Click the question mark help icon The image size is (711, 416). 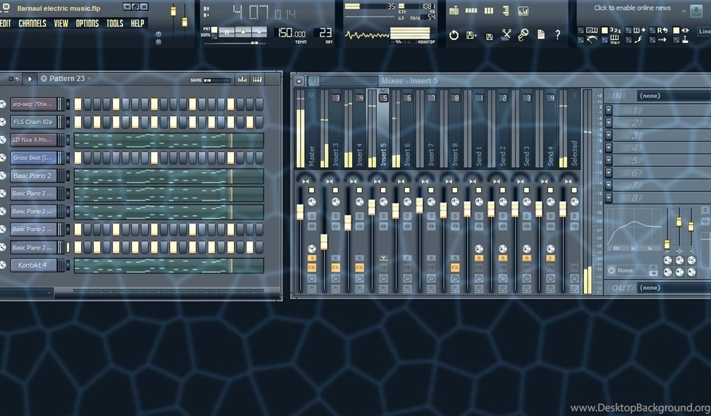tap(558, 35)
